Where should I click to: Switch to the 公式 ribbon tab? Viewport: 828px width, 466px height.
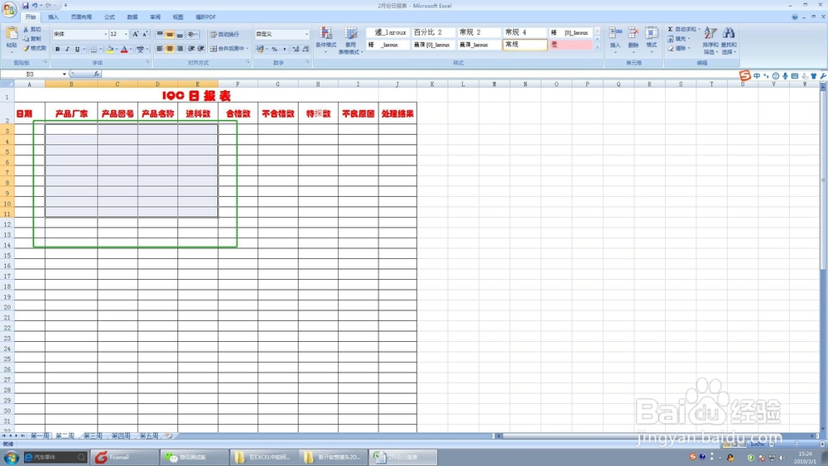(x=109, y=17)
